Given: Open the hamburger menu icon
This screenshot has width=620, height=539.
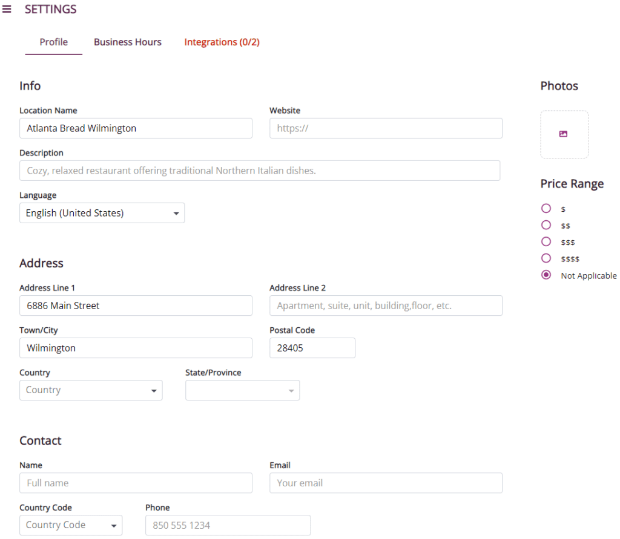Looking at the screenshot, I should 7,9.
